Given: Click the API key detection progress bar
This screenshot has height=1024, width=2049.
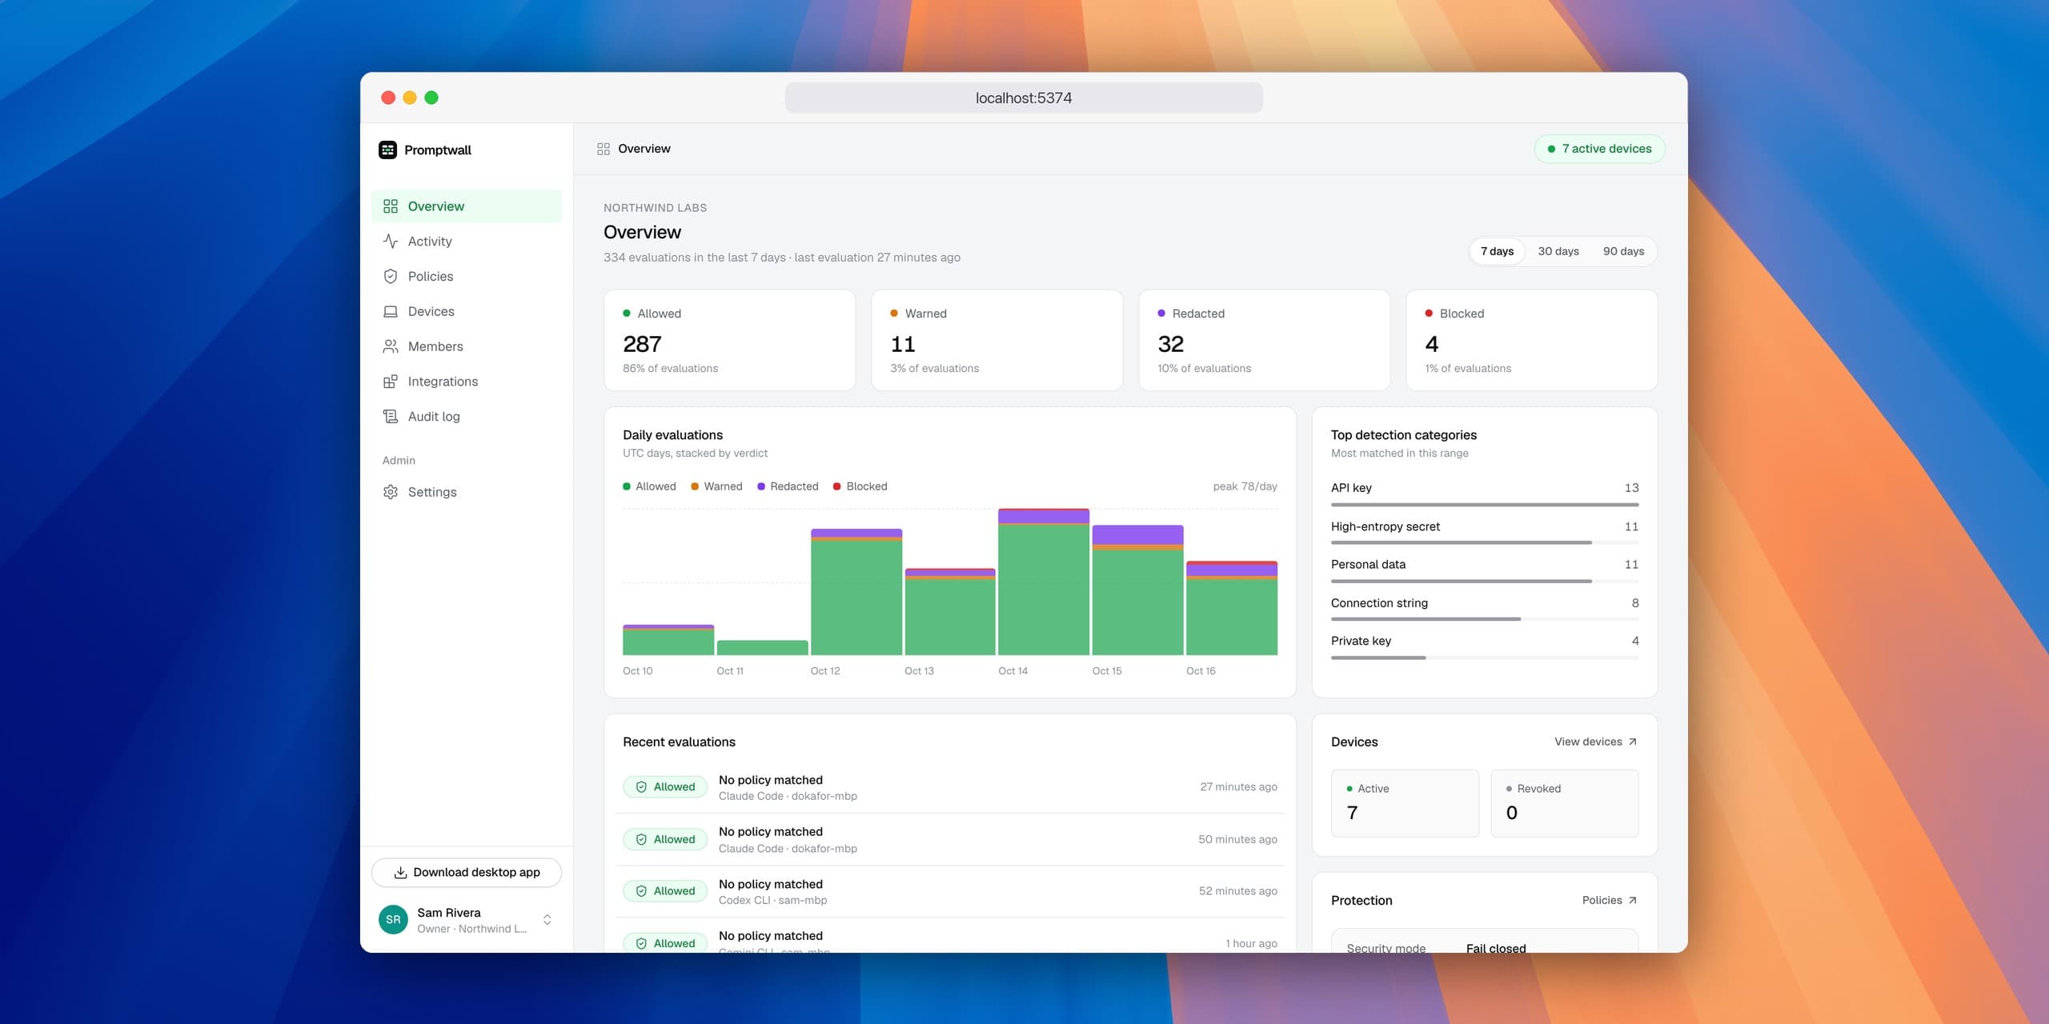Looking at the screenshot, I should pyautogui.click(x=1485, y=505).
